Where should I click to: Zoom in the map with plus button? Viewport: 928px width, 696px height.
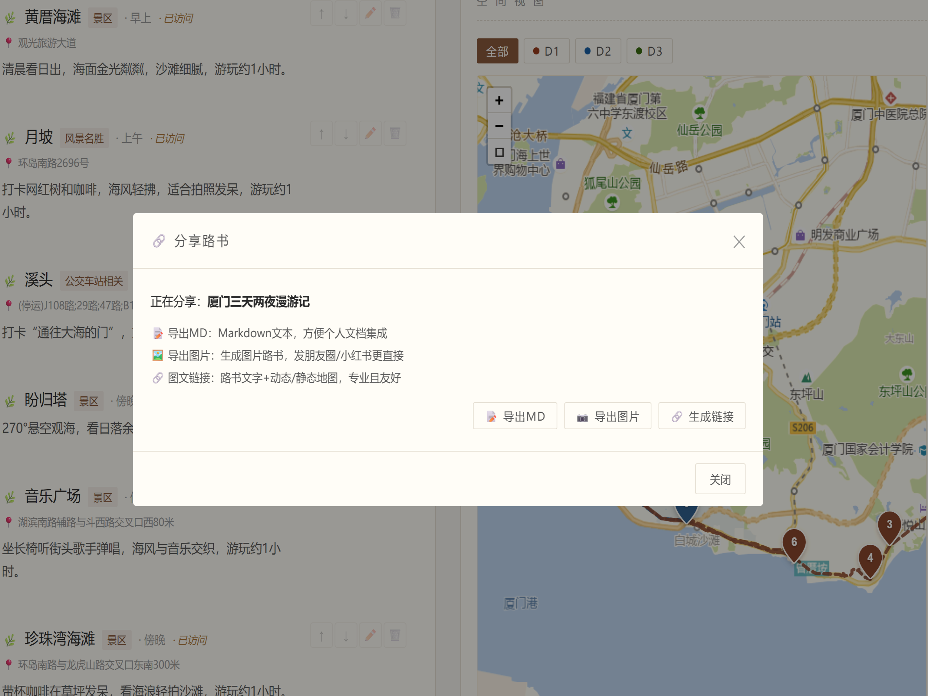point(499,101)
